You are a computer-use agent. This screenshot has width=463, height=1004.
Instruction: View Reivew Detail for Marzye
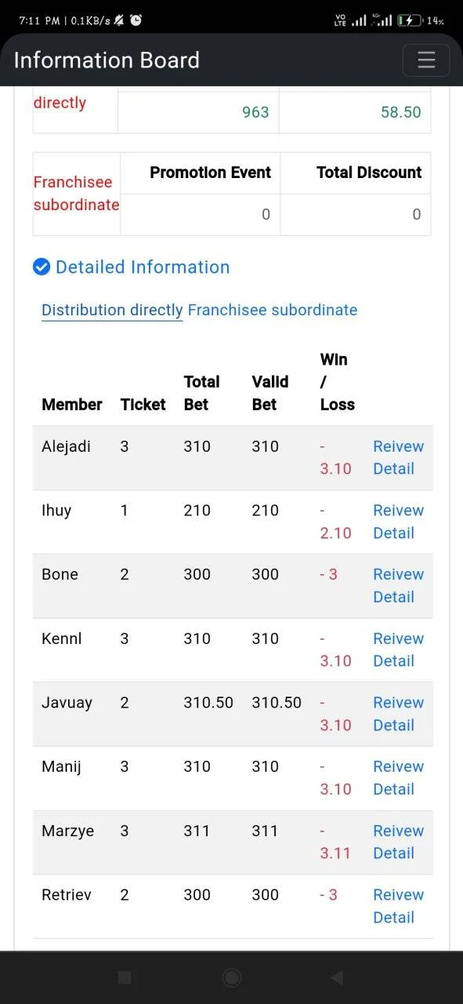(398, 842)
